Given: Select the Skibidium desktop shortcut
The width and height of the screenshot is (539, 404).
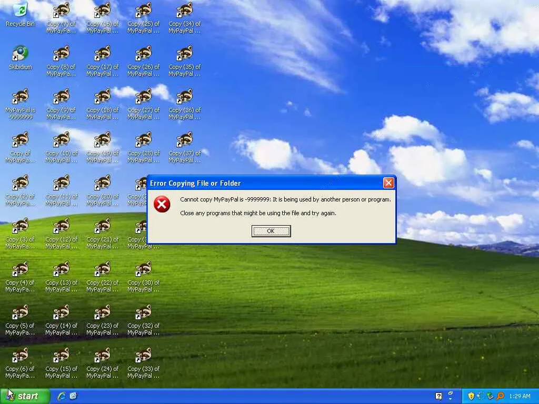Looking at the screenshot, I should (21, 58).
